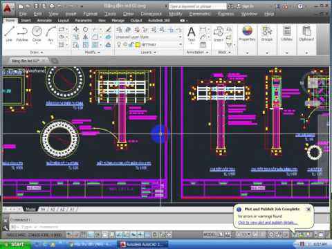Toggle Snap Mode in status bar

tap(76, 234)
